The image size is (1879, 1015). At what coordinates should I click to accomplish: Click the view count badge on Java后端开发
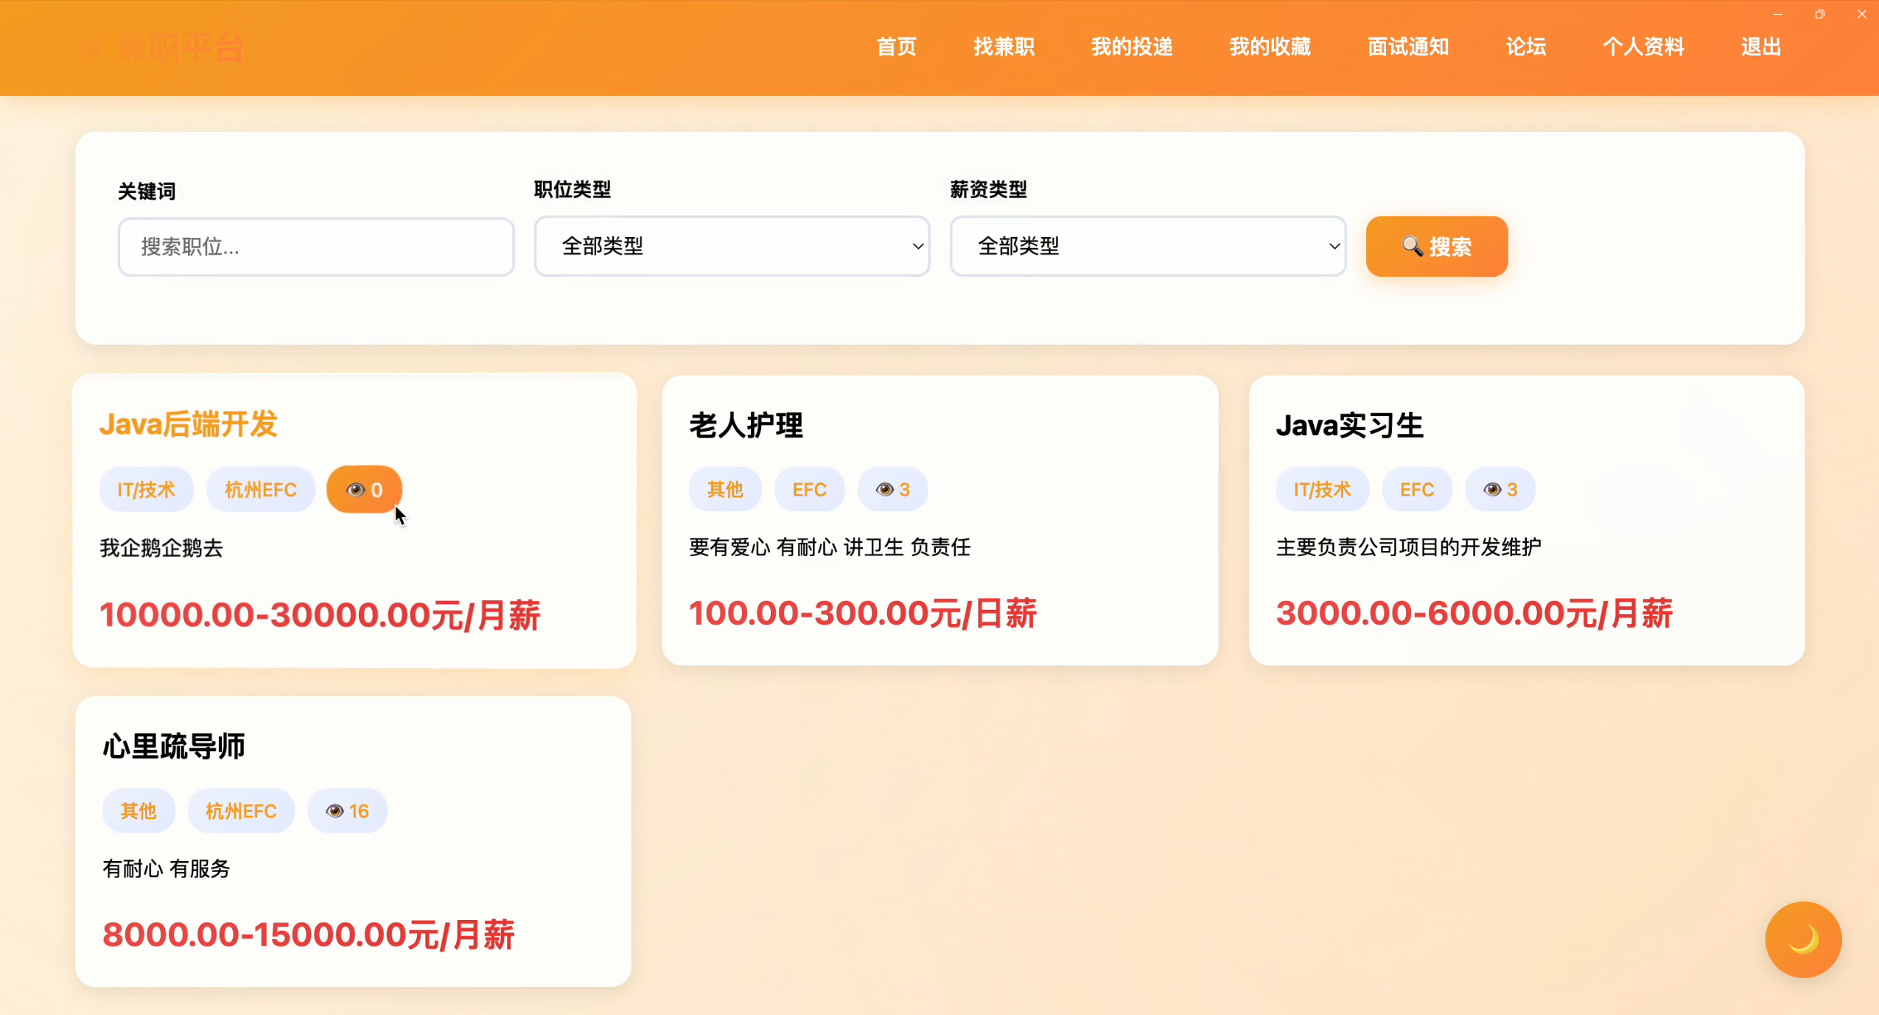364,490
